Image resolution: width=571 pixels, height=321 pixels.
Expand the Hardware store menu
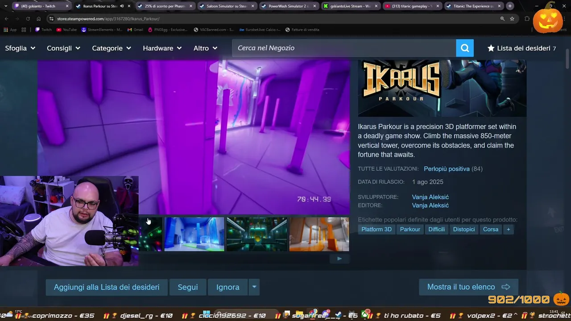[x=162, y=48]
